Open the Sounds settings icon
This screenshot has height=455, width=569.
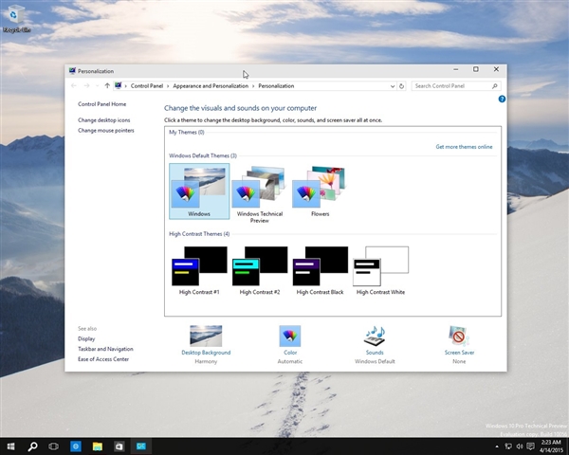click(375, 336)
